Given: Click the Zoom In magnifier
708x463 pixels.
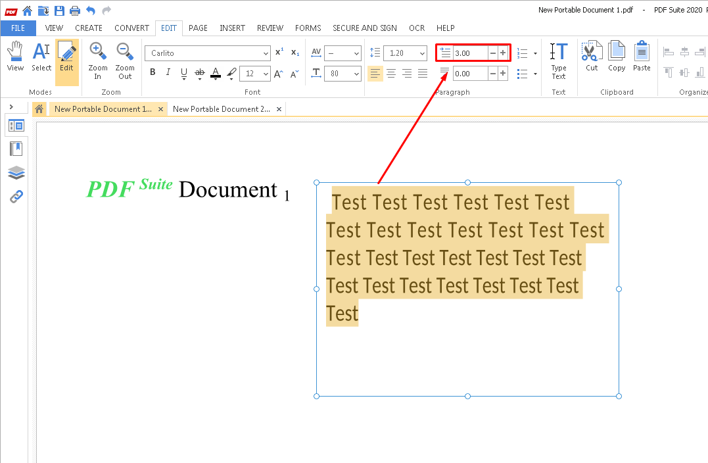Looking at the screenshot, I should coord(97,61).
